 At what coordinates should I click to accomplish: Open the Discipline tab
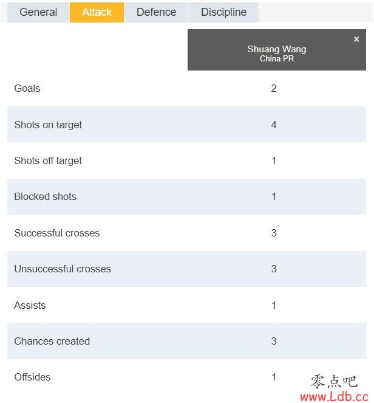click(x=223, y=12)
